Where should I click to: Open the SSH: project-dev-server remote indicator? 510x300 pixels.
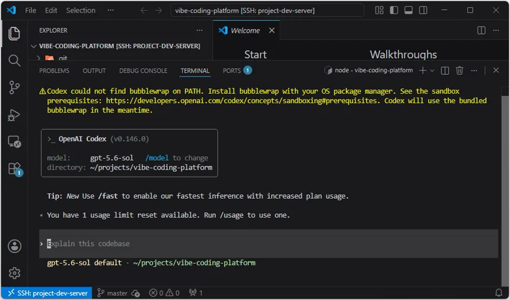47,293
